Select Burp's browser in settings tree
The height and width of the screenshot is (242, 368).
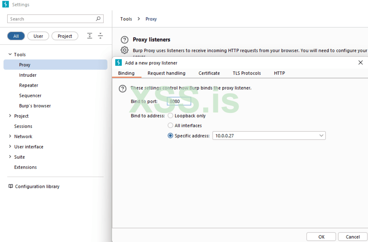(35, 106)
